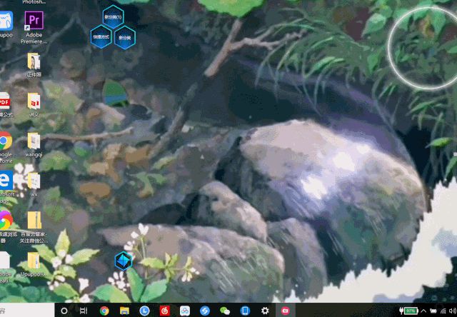Screen dimensions: 457x317
Task: Click the 新分类(1) hexagon launcher
Action: (x=113, y=17)
